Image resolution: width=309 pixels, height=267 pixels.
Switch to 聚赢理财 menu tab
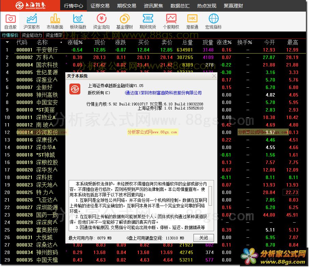coord(233,6)
